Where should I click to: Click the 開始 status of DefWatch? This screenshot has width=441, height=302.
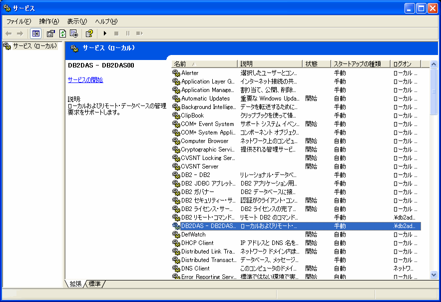click(311, 234)
